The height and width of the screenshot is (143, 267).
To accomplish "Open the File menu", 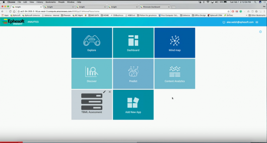I will [19, 2].
